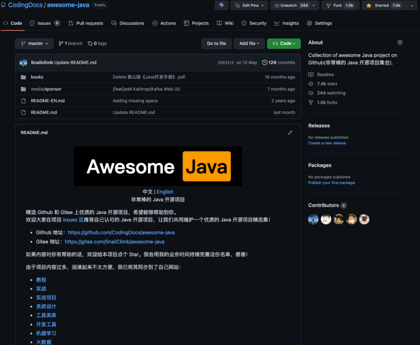The image size is (420, 345).
Task: Open the Insights tab
Action: click(x=287, y=23)
